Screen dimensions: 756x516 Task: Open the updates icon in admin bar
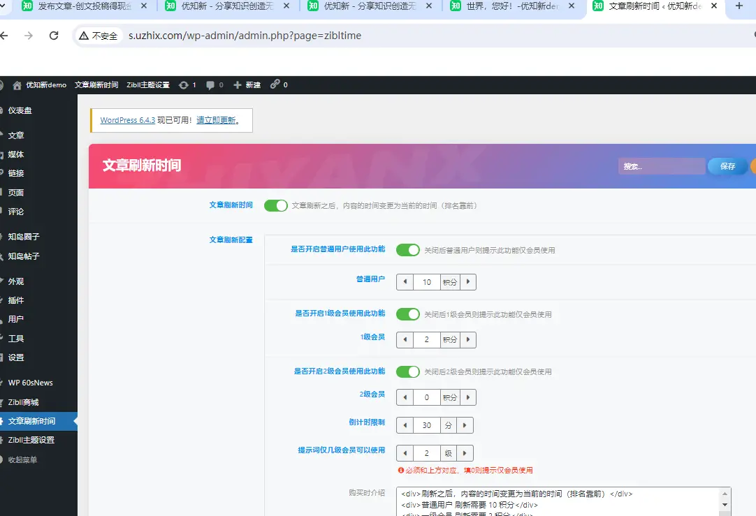pyautogui.click(x=184, y=85)
